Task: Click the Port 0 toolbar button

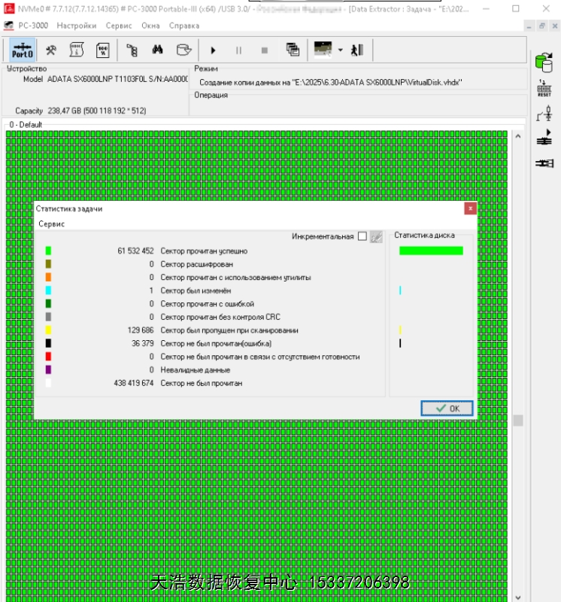Action: (x=23, y=50)
